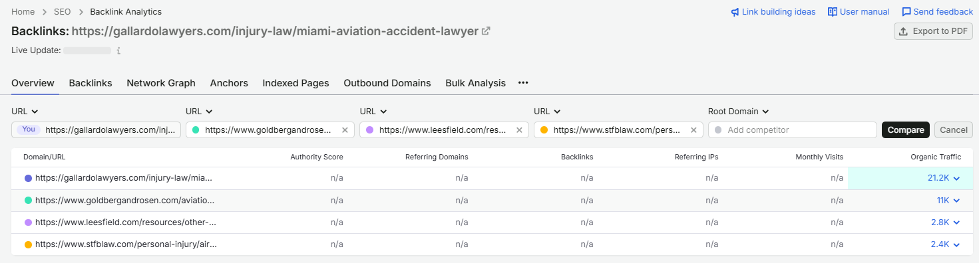
Task: Remove stfblaw competitor with X
Action: [693, 130]
